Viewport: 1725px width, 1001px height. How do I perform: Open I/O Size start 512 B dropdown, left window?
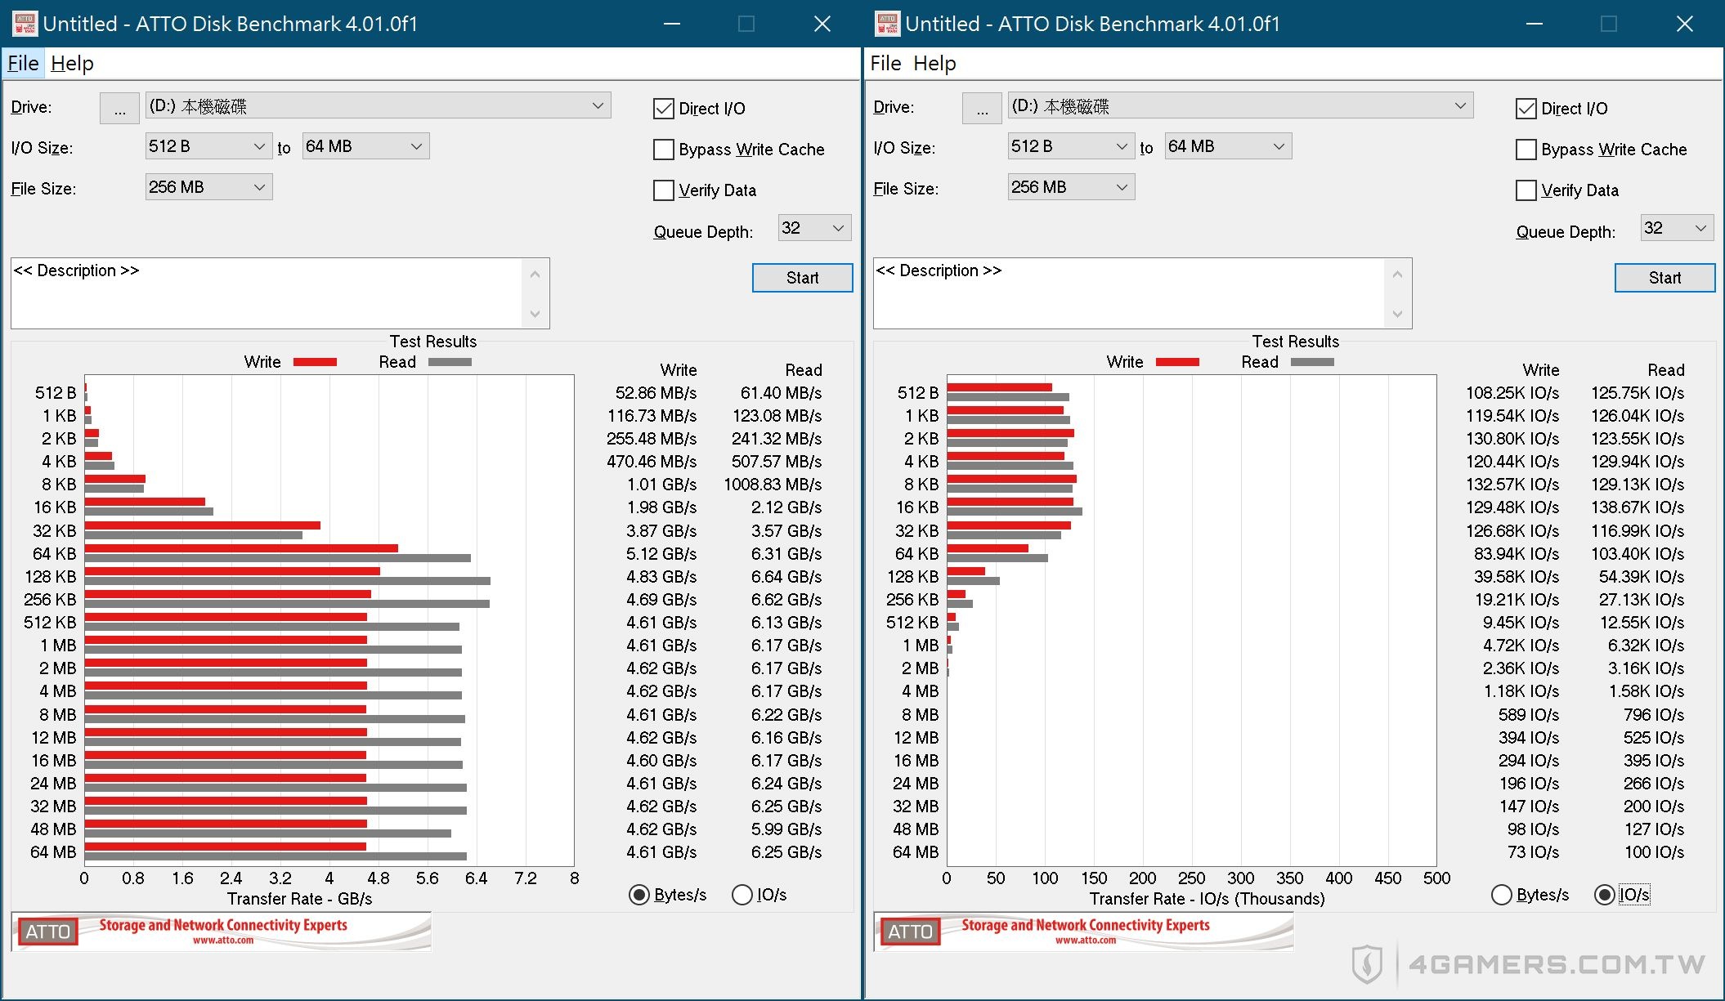pos(208,146)
